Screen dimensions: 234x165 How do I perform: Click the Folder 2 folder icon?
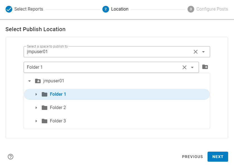45,108
